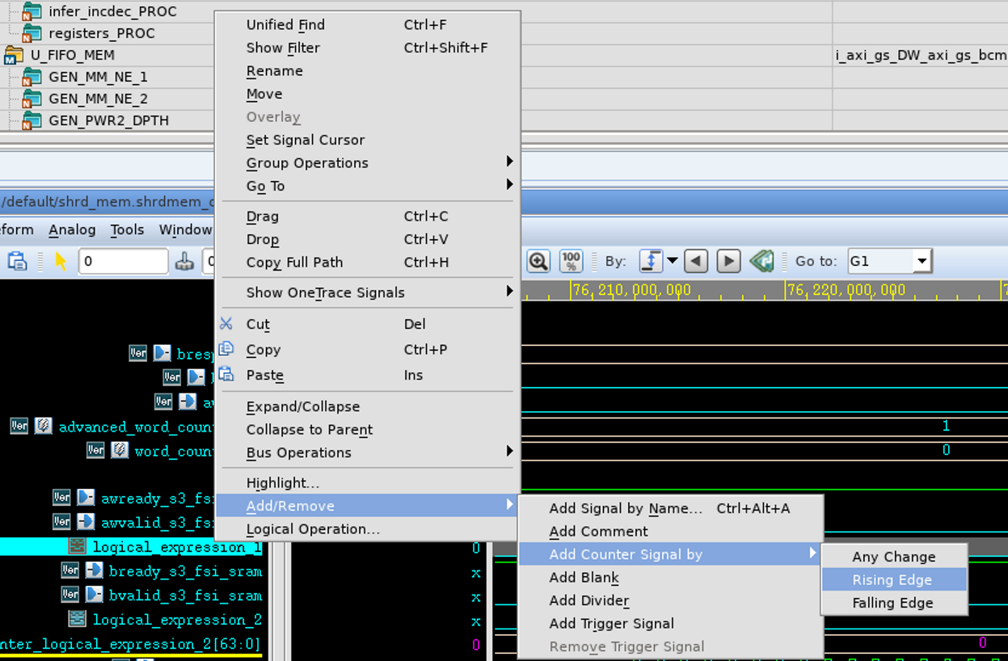Screen dimensions: 1008x661
Task: Click the bready_s3_fsi_sram input signal icon
Action: [x=95, y=570]
